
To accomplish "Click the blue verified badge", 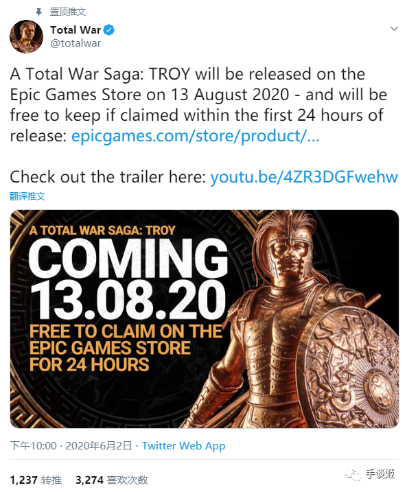I will tap(109, 30).
